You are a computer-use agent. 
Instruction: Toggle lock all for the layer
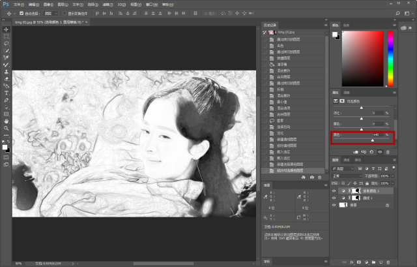tap(367, 183)
